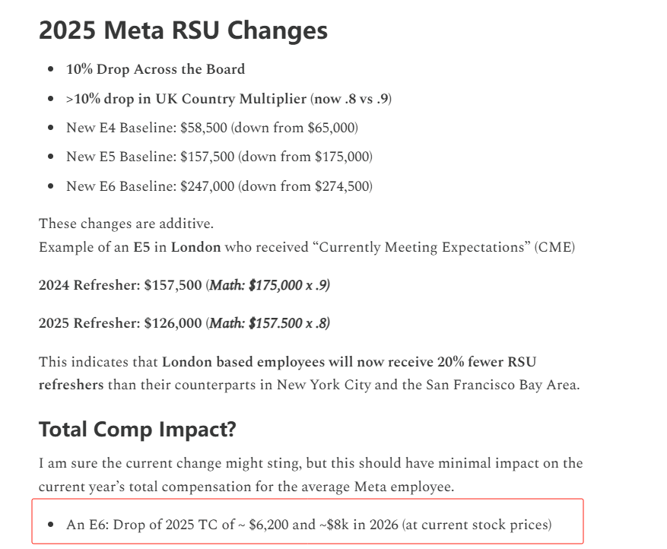Click the "10% Drop Across the Board" bullet
667x549 pixels.
point(155,69)
